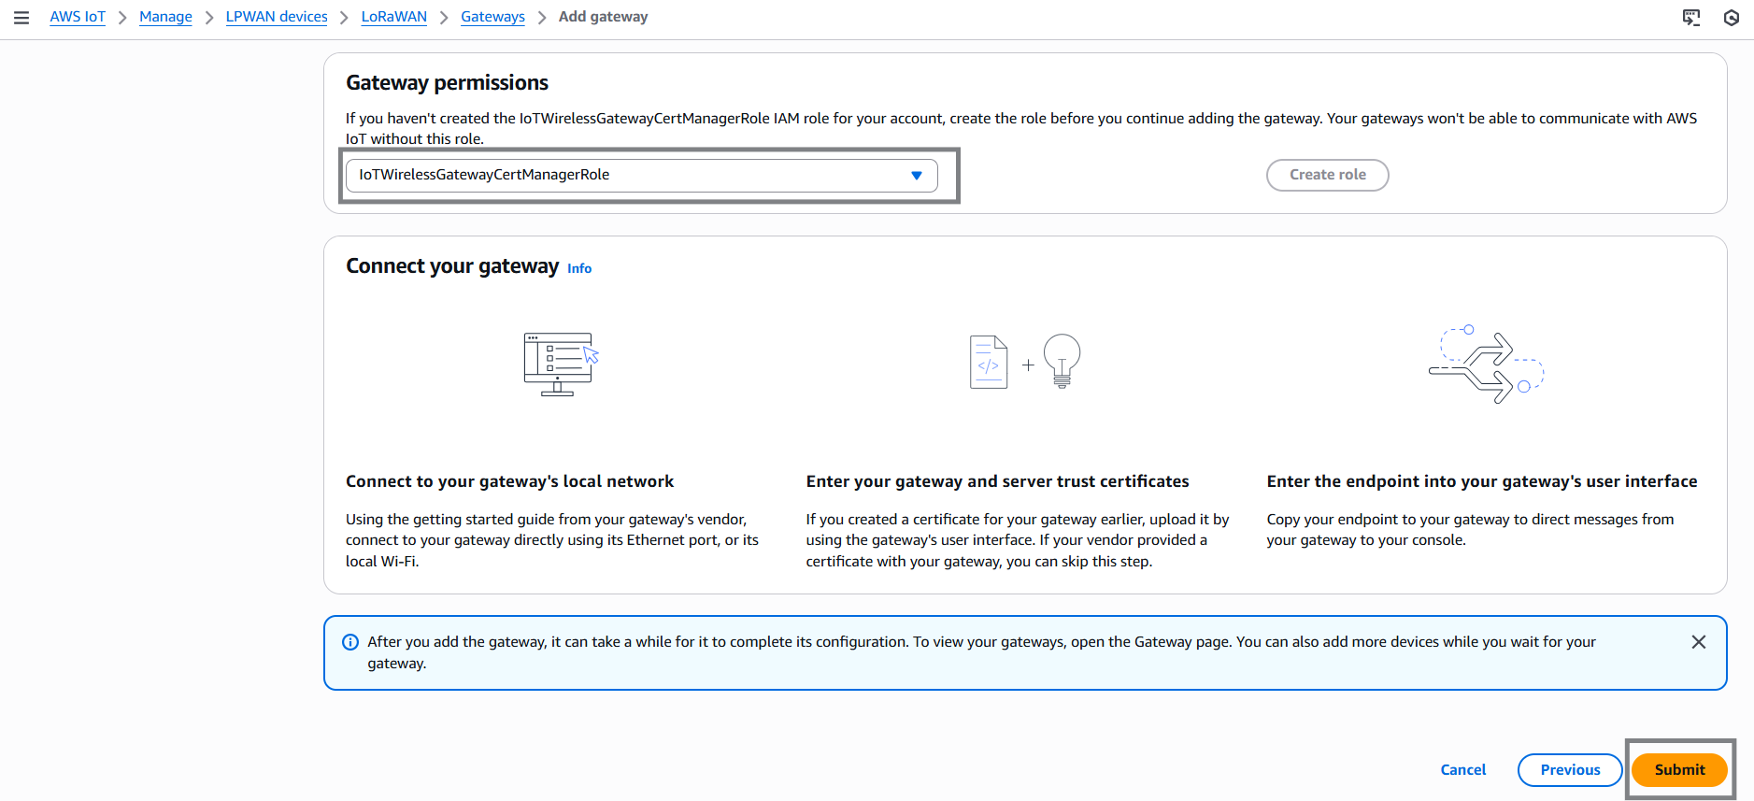The image size is (1754, 801).
Task: Click the paragraph starting 'If you created a certificate'
Action: pos(1018,540)
